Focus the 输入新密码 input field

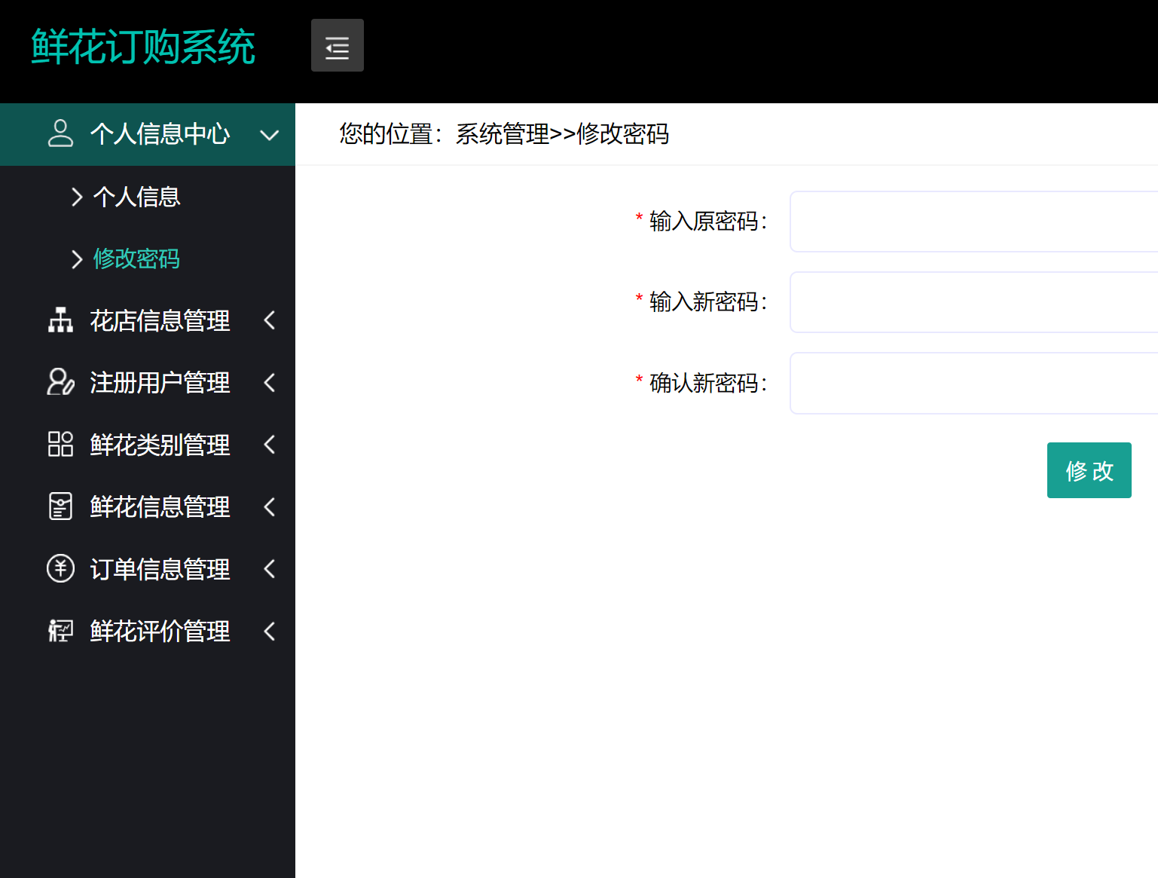973,302
